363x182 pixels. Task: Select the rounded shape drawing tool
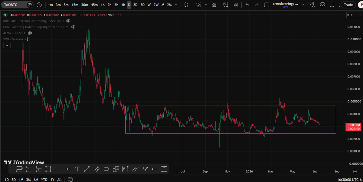[x=106, y=169]
